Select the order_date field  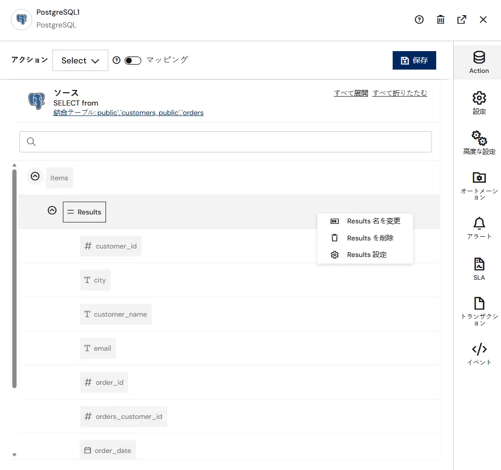coord(108,450)
